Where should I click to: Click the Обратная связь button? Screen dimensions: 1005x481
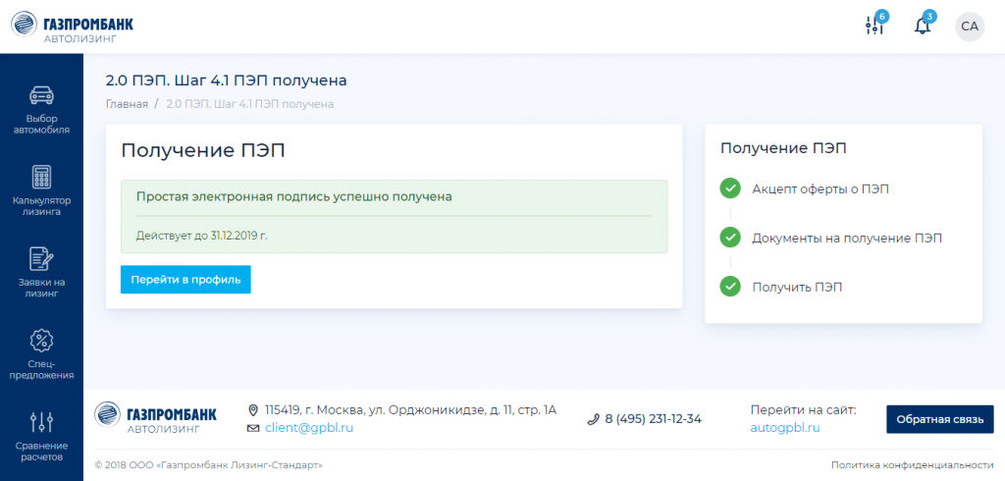coord(939,419)
